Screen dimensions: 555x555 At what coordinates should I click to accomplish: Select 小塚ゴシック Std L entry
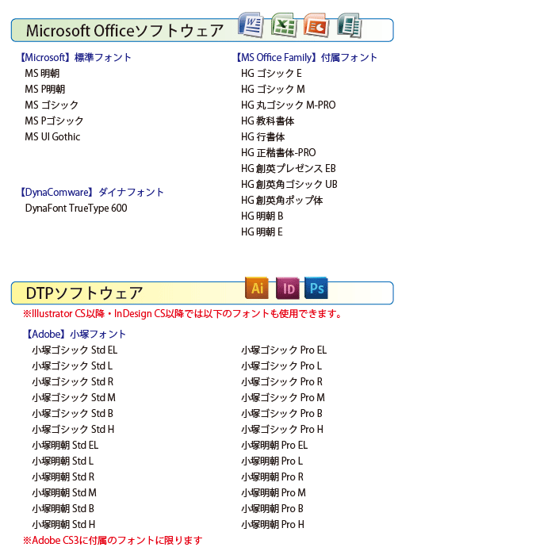(72, 366)
